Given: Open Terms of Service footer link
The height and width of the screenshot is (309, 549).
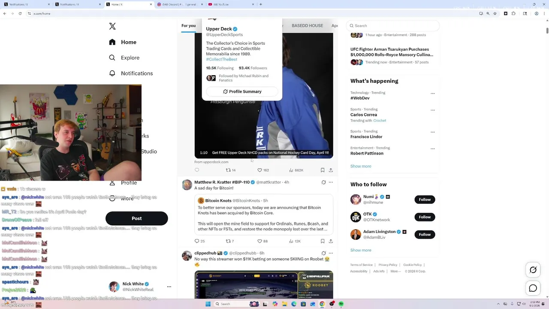Looking at the screenshot, I should click(361, 265).
